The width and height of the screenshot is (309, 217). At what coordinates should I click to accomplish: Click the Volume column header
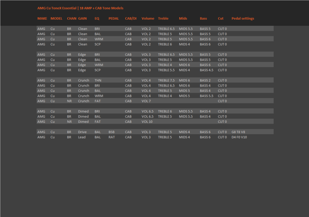pos(148,18)
